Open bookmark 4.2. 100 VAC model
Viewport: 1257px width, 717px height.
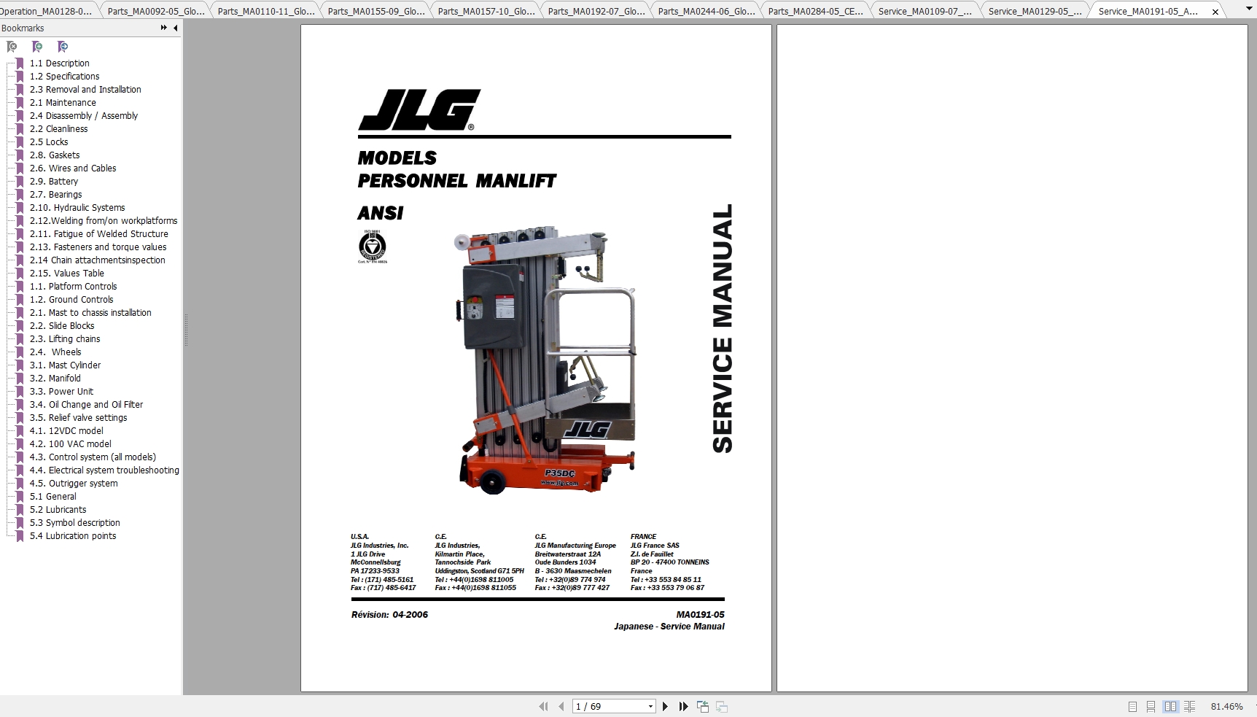[71, 444]
